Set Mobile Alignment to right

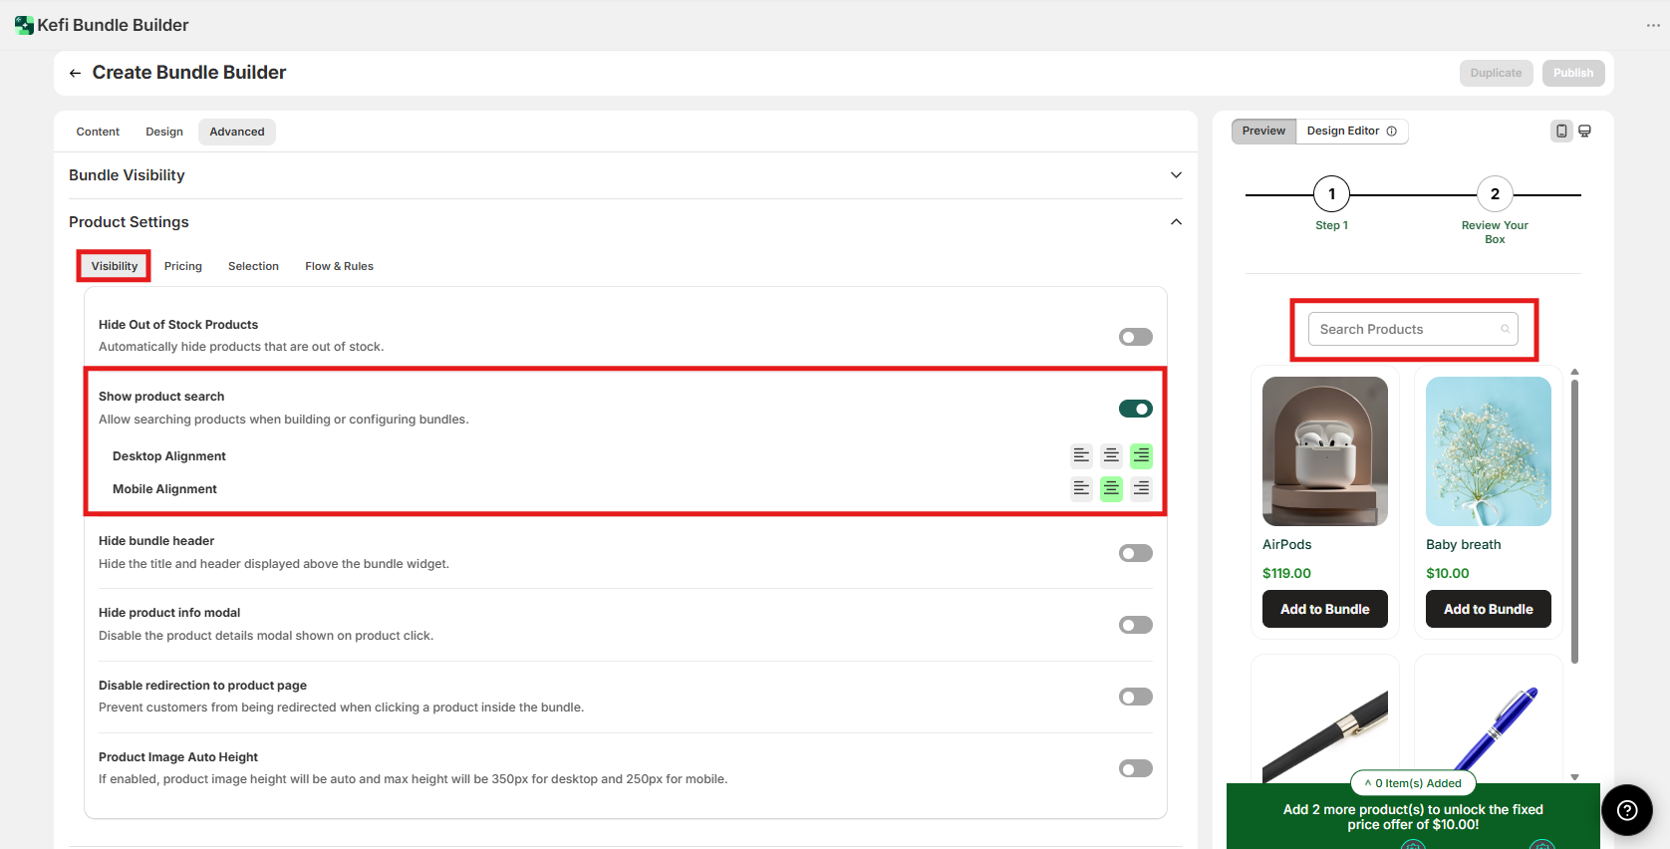(x=1141, y=488)
